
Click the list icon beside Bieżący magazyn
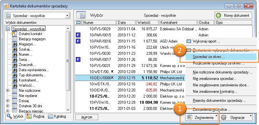[15, 39]
